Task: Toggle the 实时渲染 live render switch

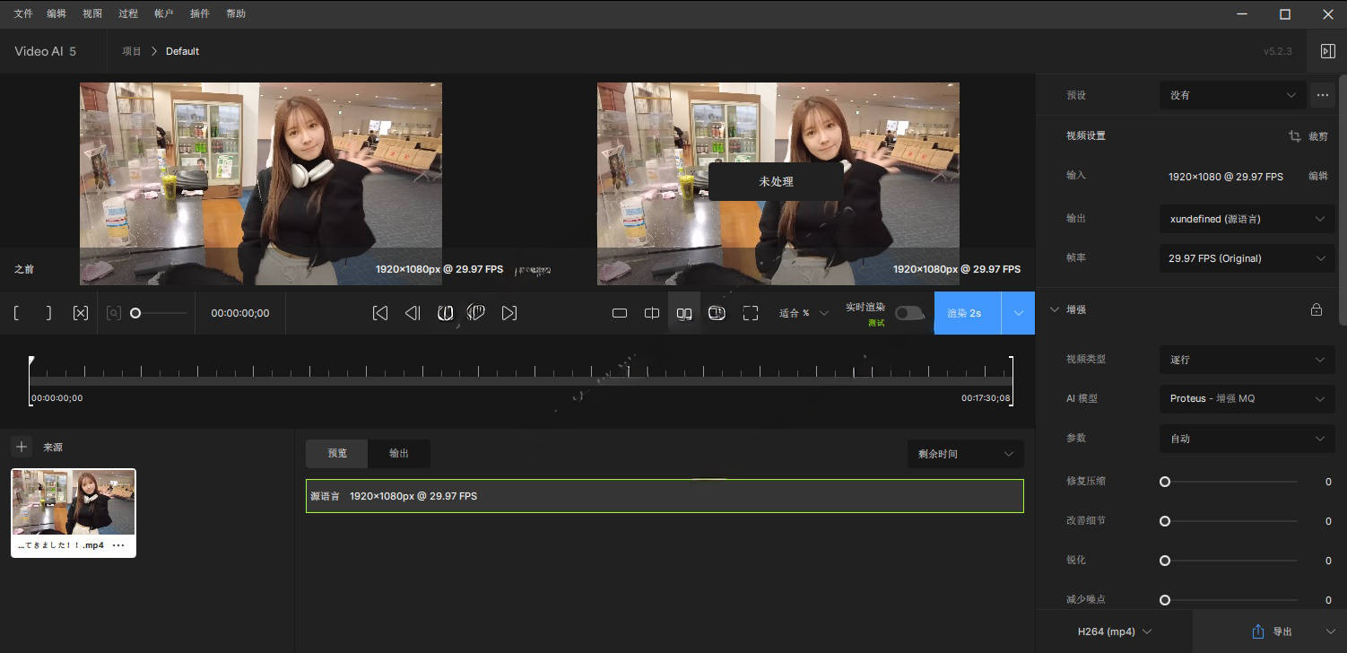Action: [x=909, y=313]
